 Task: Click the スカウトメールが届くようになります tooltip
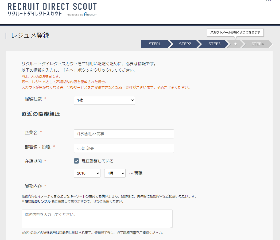pyautogui.click(x=235, y=33)
